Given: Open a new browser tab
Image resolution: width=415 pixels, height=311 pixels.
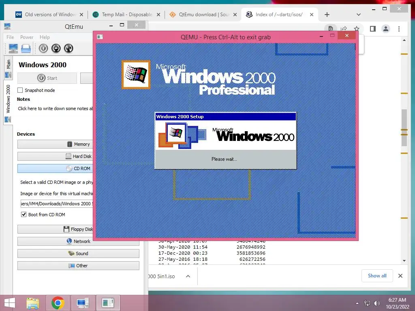Looking at the screenshot, I should tap(327, 15).
